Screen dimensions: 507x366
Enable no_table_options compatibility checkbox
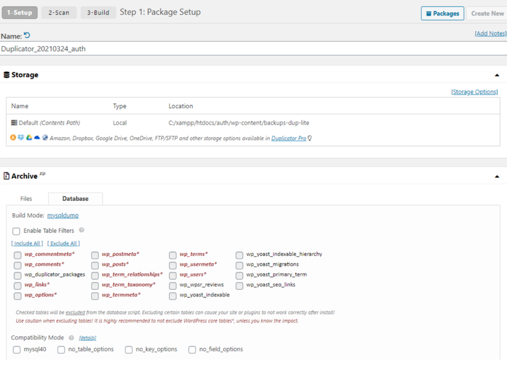tap(61, 349)
